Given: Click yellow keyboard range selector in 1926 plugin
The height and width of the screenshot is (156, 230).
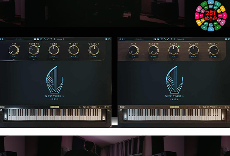Looking at the screenshot, I should click(174, 107).
